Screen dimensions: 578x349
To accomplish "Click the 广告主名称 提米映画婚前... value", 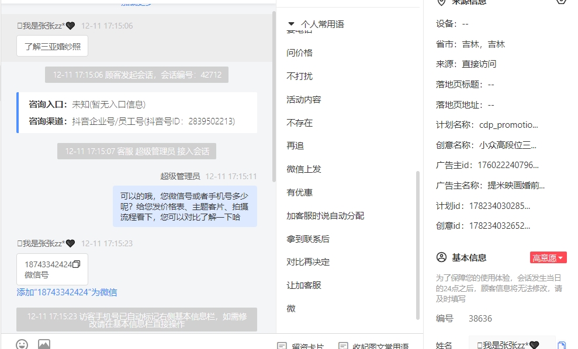I will point(516,185).
